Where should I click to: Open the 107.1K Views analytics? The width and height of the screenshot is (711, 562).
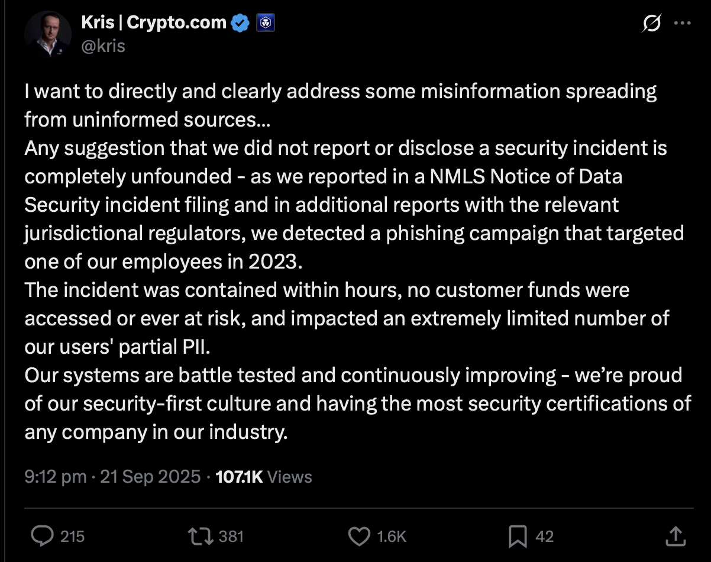264,477
